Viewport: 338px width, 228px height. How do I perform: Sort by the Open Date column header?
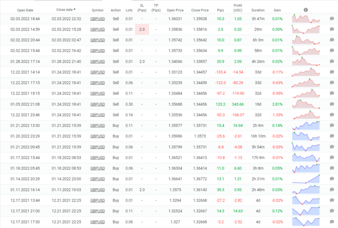[25, 10]
